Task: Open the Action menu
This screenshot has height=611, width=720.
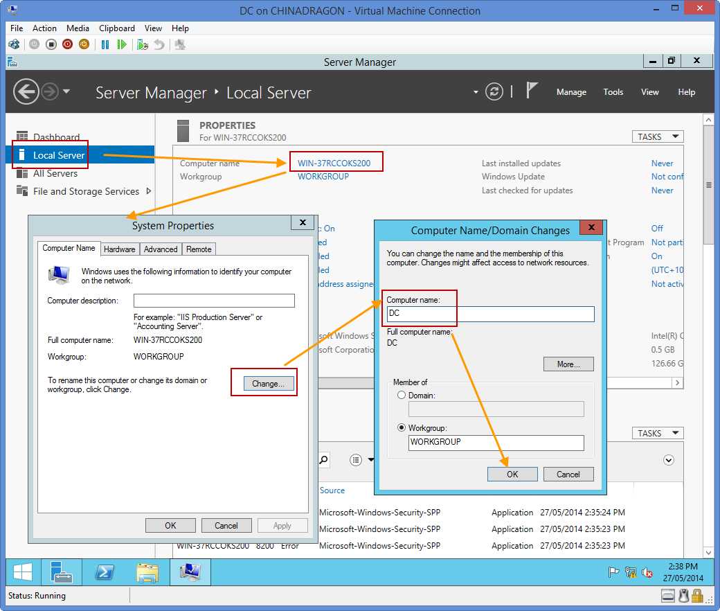Action: [x=44, y=28]
